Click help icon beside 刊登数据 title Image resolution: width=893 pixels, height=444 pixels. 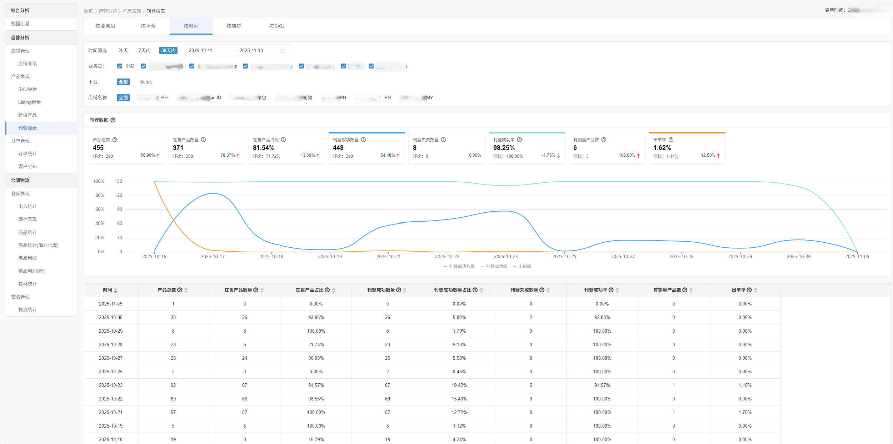pyautogui.click(x=113, y=120)
